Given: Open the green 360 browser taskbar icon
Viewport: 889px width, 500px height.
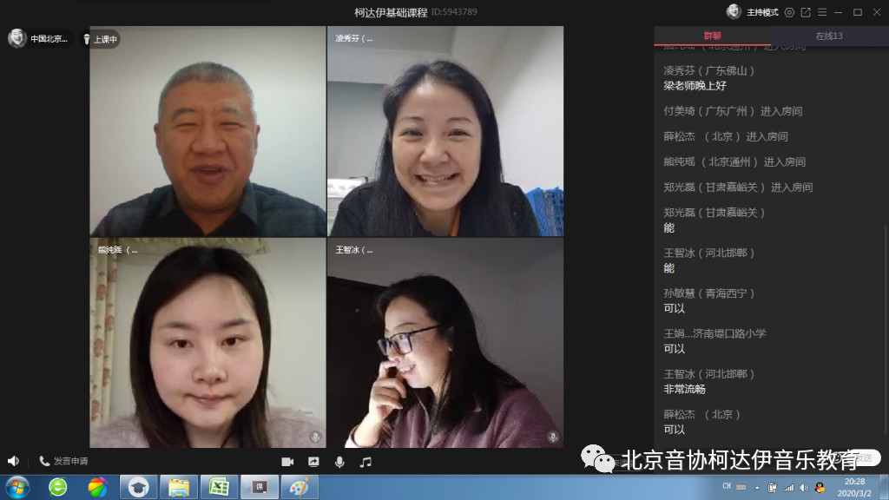Looking at the screenshot, I should [x=57, y=488].
